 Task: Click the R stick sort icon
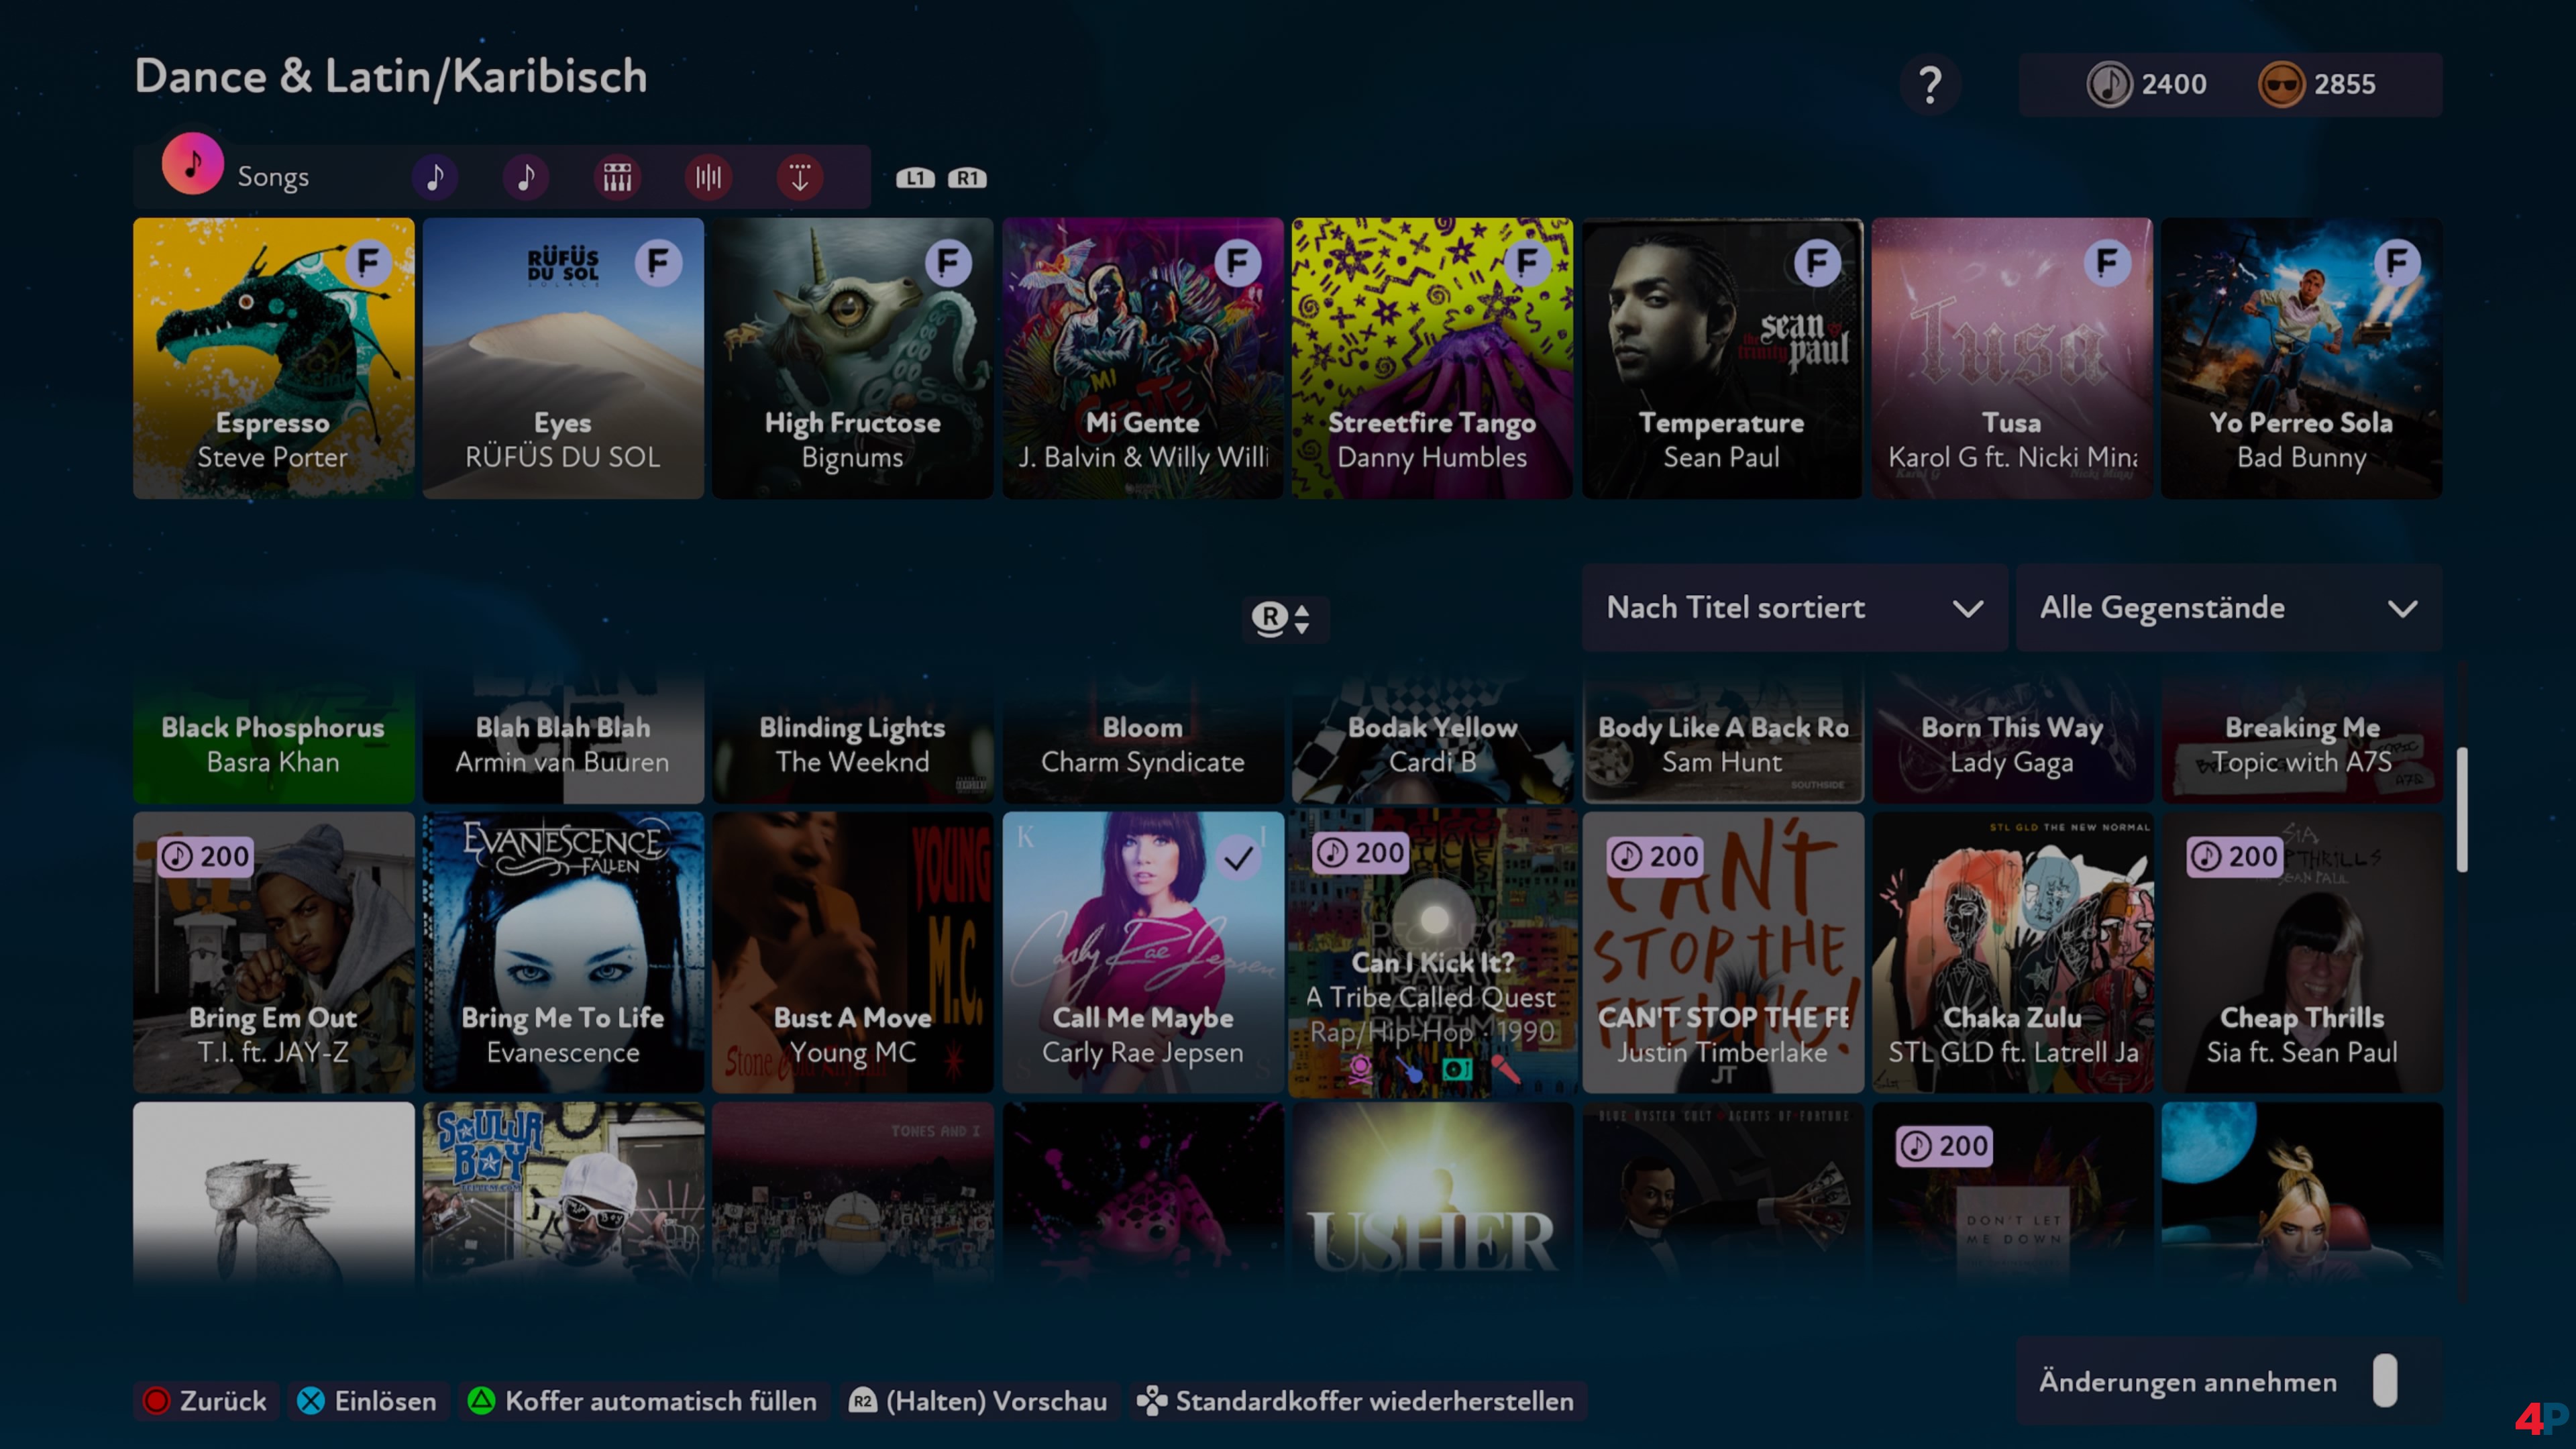pyautogui.click(x=1283, y=619)
